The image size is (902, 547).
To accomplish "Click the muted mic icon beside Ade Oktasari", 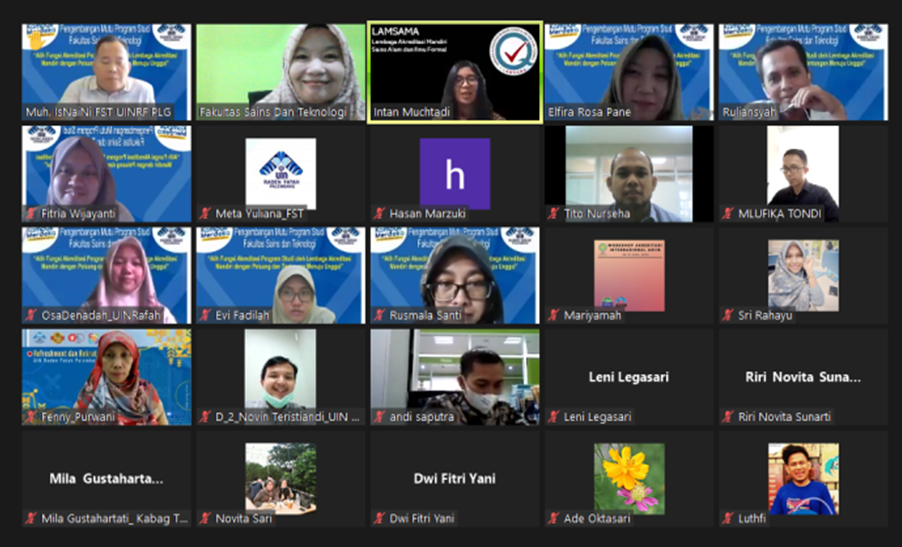I will click(553, 519).
